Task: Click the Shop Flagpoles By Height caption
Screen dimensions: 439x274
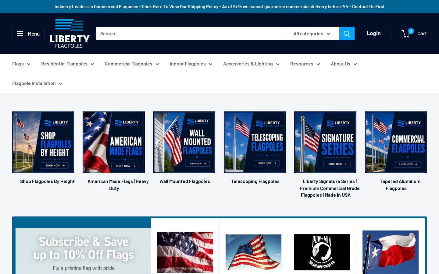Action: 47,181
